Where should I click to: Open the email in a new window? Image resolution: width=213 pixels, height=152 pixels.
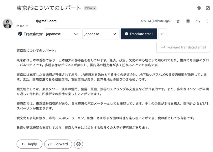[x=207, y=8]
